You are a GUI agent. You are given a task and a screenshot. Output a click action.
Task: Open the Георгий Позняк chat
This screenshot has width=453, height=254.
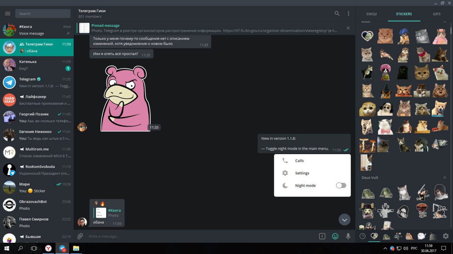37,117
